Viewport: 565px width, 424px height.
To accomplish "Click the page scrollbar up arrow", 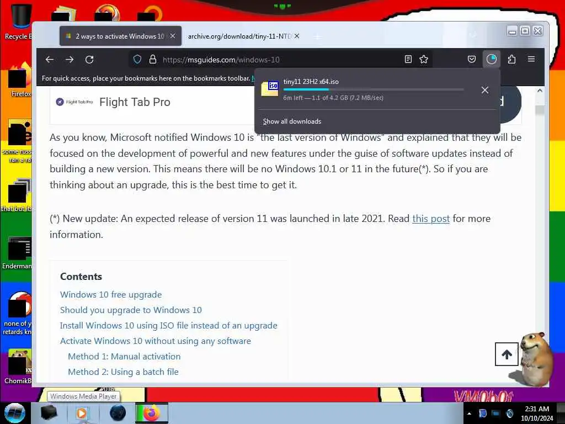I will tap(540, 91).
